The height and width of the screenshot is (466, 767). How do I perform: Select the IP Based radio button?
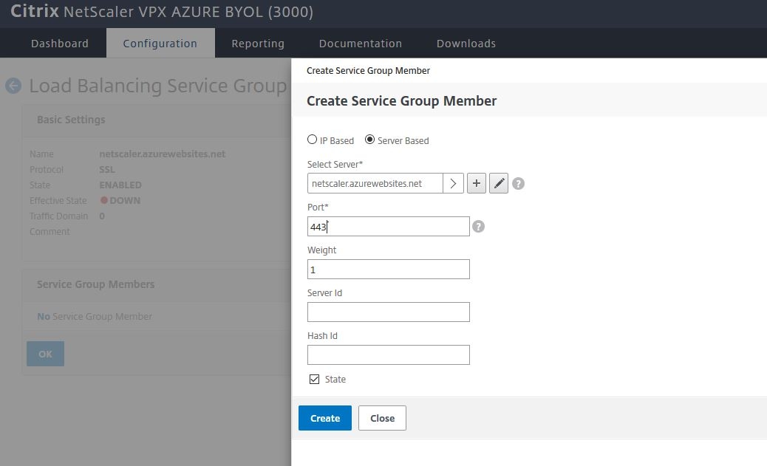[x=312, y=140]
